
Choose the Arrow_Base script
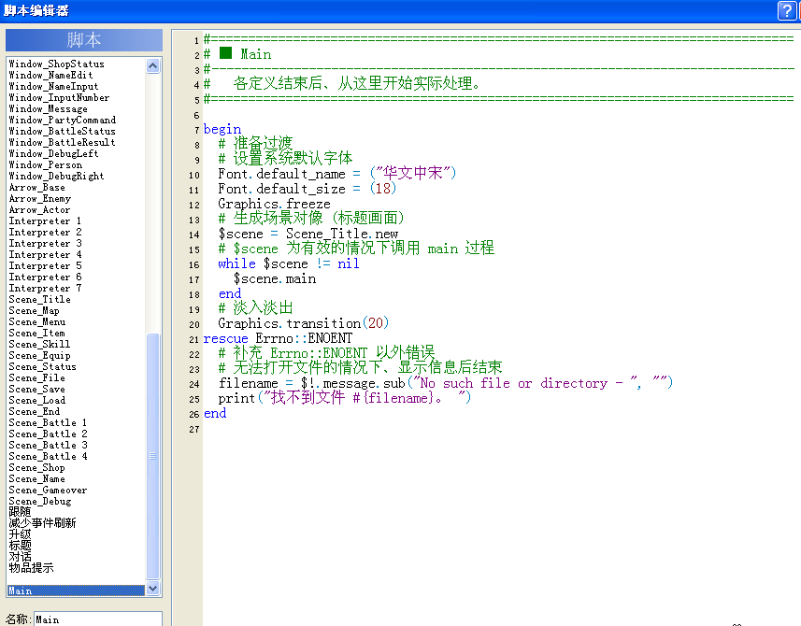[x=36, y=188]
